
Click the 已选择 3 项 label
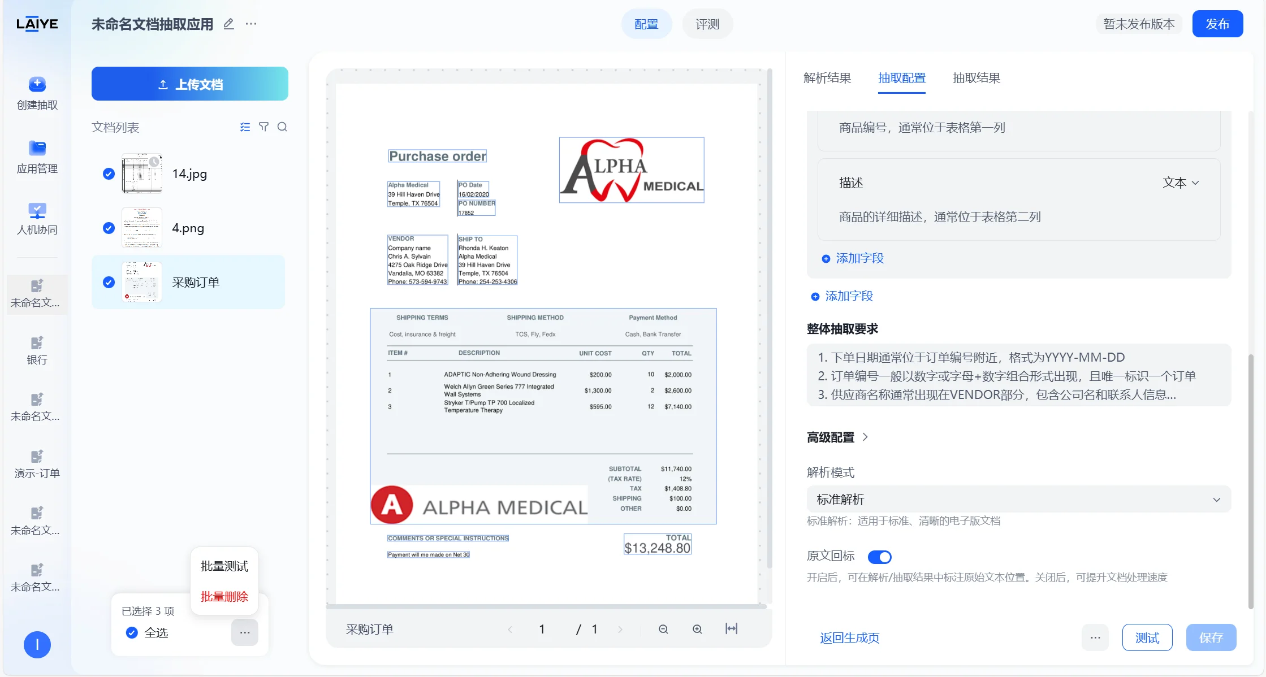[148, 611]
